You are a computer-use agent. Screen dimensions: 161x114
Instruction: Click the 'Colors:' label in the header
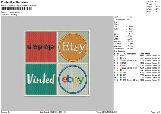coord(149,4)
